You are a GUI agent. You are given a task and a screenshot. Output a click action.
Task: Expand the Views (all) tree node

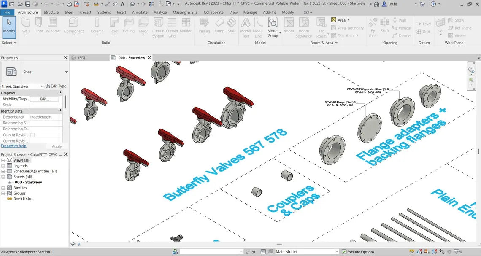pyautogui.click(x=3, y=160)
